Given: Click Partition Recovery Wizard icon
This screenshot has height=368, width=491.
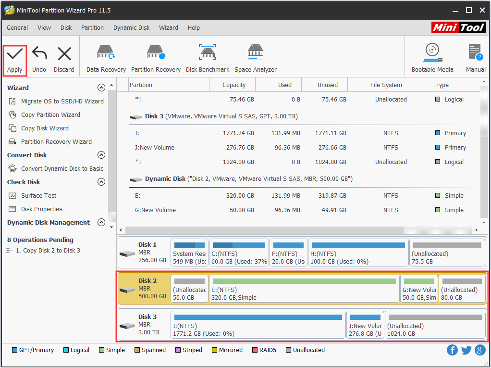Looking at the screenshot, I should (12, 142).
